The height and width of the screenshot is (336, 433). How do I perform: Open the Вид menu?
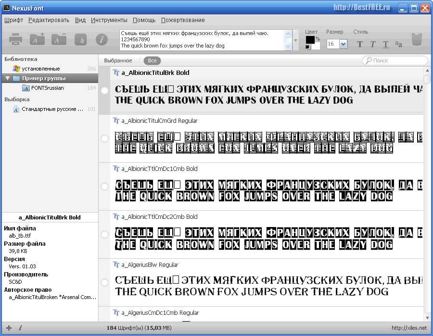(x=80, y=20)
